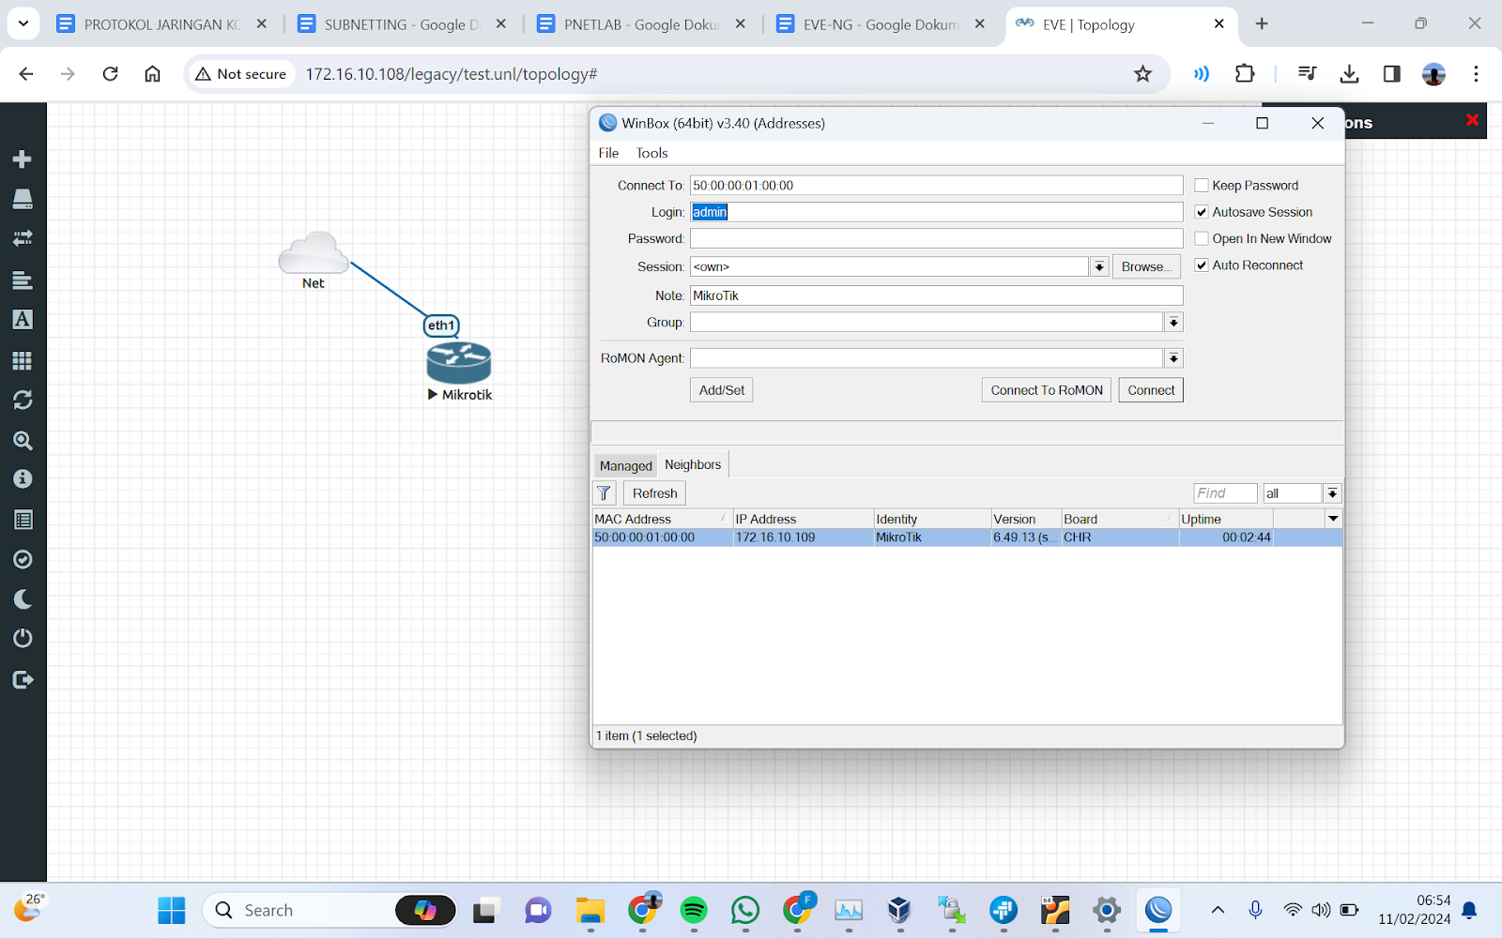This screenshot has width=1502, height=938.
Task: Click the Windows Start button
Action: coord(172,910)
